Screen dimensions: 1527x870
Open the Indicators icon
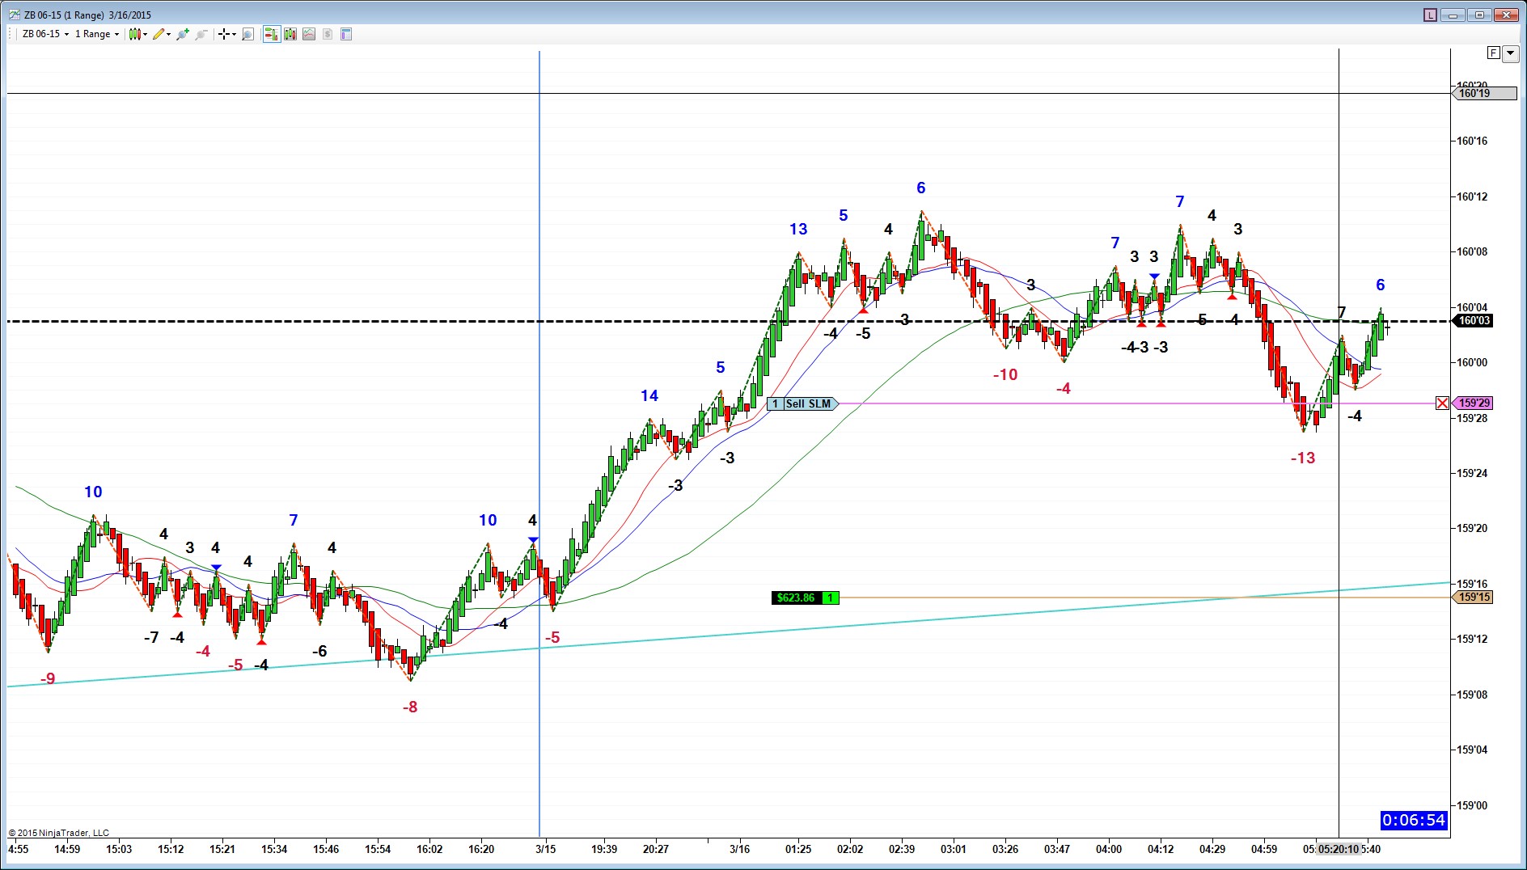[309, 34]
